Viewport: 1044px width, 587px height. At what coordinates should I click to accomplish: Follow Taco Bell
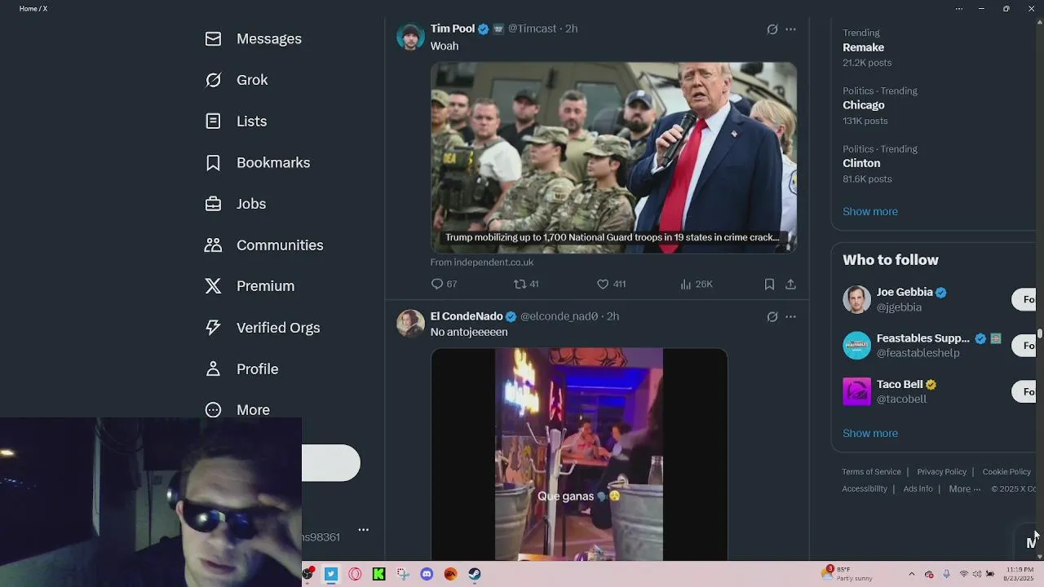coord(1024,391)
